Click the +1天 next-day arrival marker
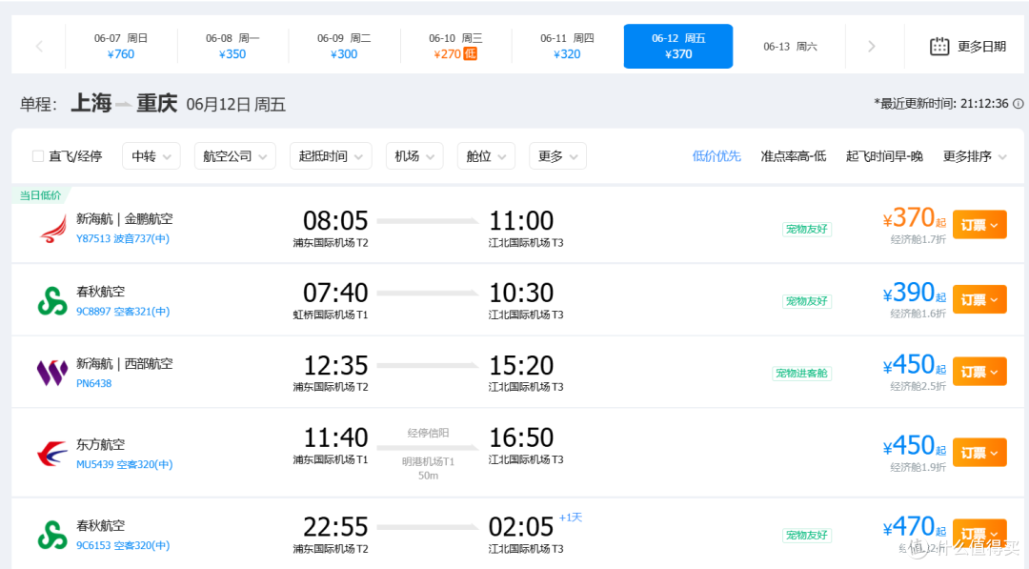The image size is (1029, 569). [571, 518]
